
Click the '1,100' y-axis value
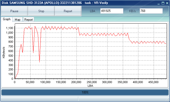pyautogui.click(x=9, y=28)
